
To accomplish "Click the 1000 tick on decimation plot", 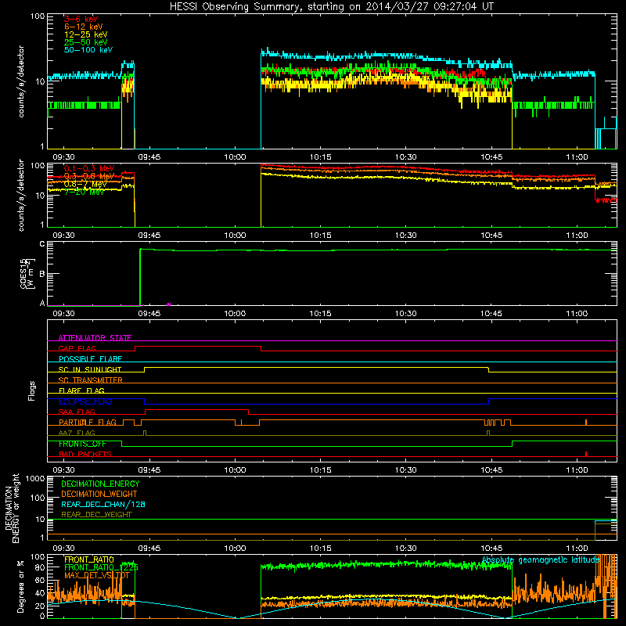I will (x=34, y=479).
